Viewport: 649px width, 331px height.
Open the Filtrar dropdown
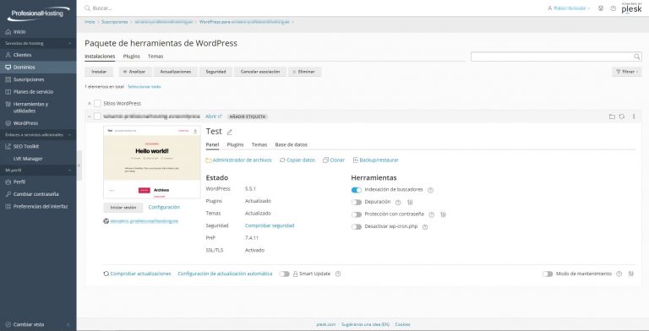point(627,72)
